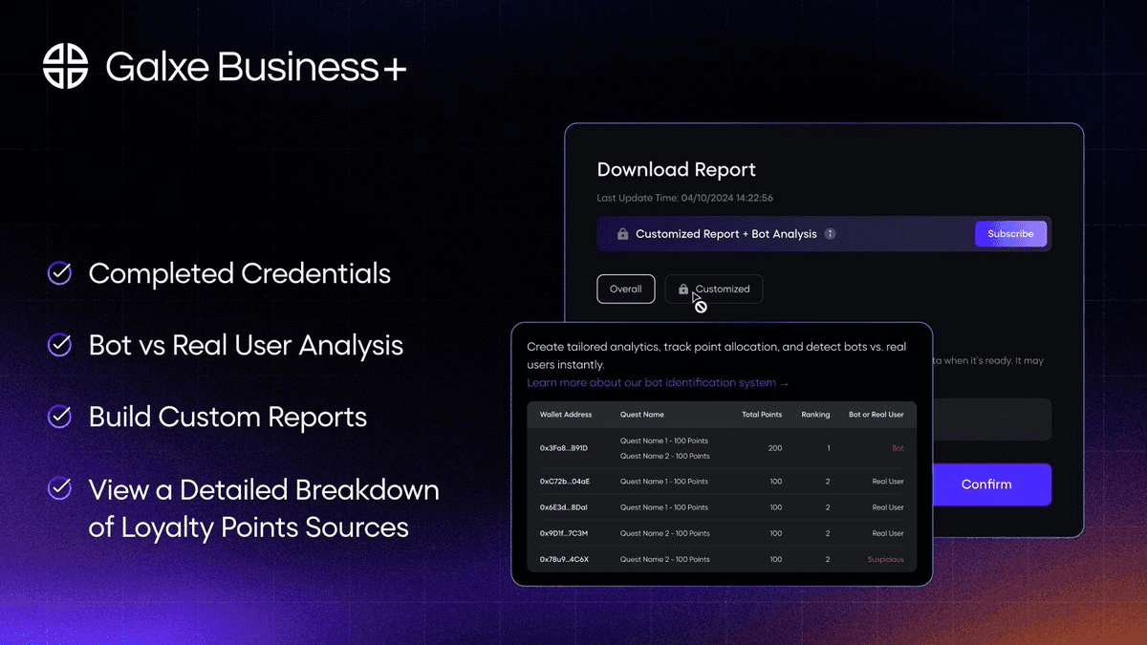The height and width of the screenshot is (645, 1147).
Task: Toggle the Bot vs Real User Analysis checkmark
Action: point(60,345)
